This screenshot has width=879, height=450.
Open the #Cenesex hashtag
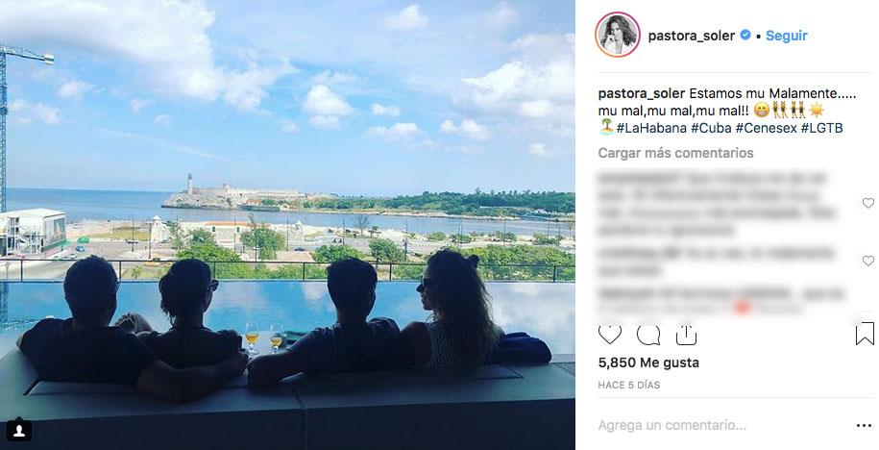click(766, 128)
